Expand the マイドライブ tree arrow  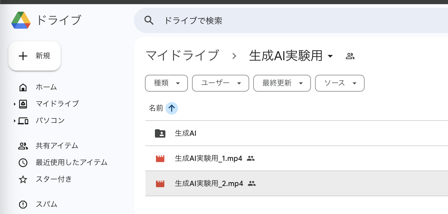coord(15,104)
